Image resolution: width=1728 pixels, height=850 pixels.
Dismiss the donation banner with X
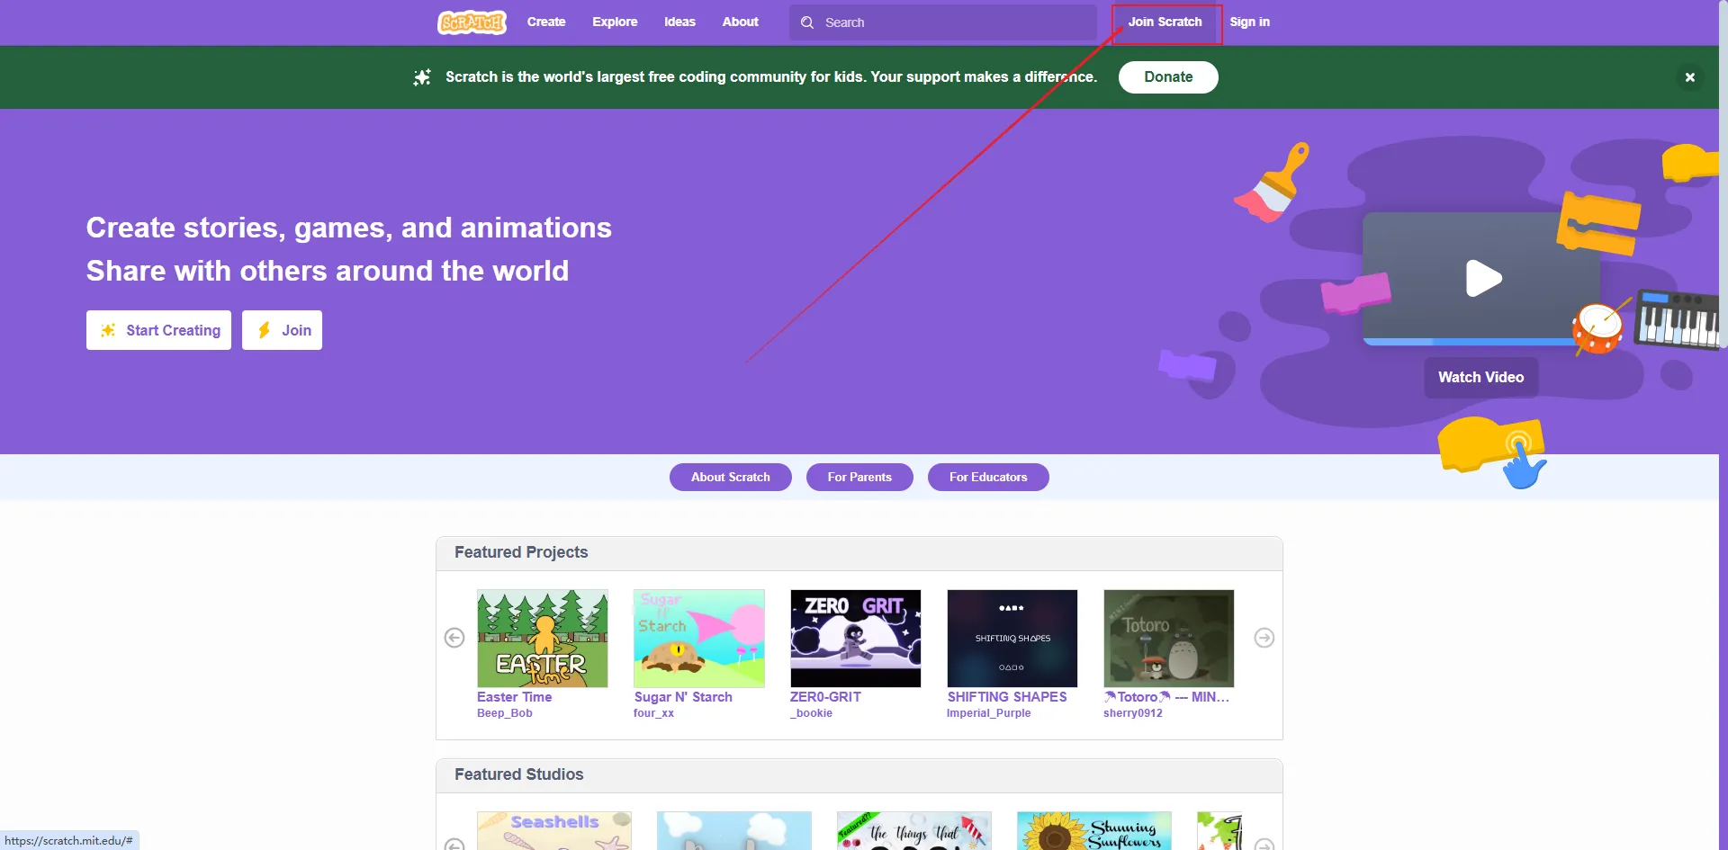(x=1690, y=77)
